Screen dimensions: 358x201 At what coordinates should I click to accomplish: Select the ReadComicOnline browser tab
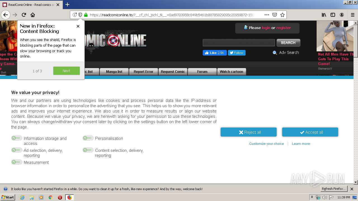pyautogui.click(x=31, y=5)
